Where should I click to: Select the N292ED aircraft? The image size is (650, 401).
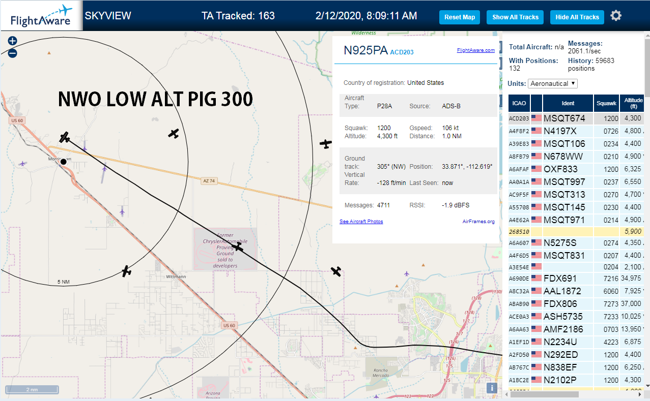(576, 355)
